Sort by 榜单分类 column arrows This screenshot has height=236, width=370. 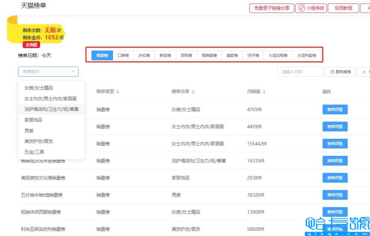(x=193, y=92)
